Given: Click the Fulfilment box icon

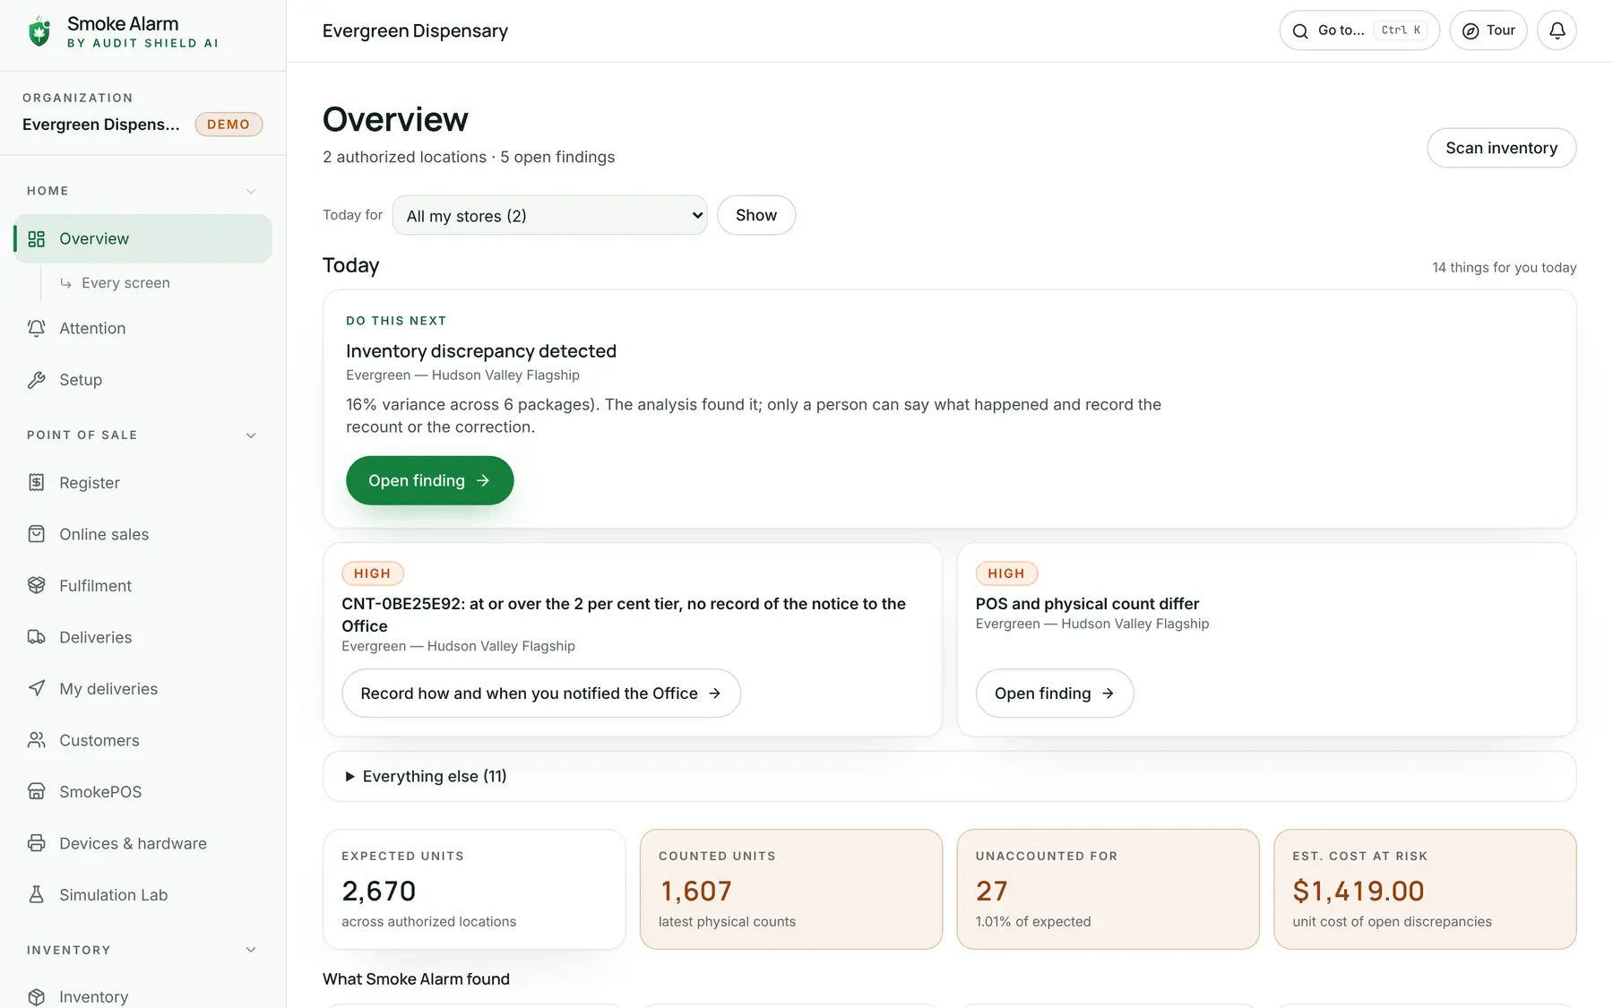Looking at the screenshot, I should pyautogui.click(x=36, y=586).
